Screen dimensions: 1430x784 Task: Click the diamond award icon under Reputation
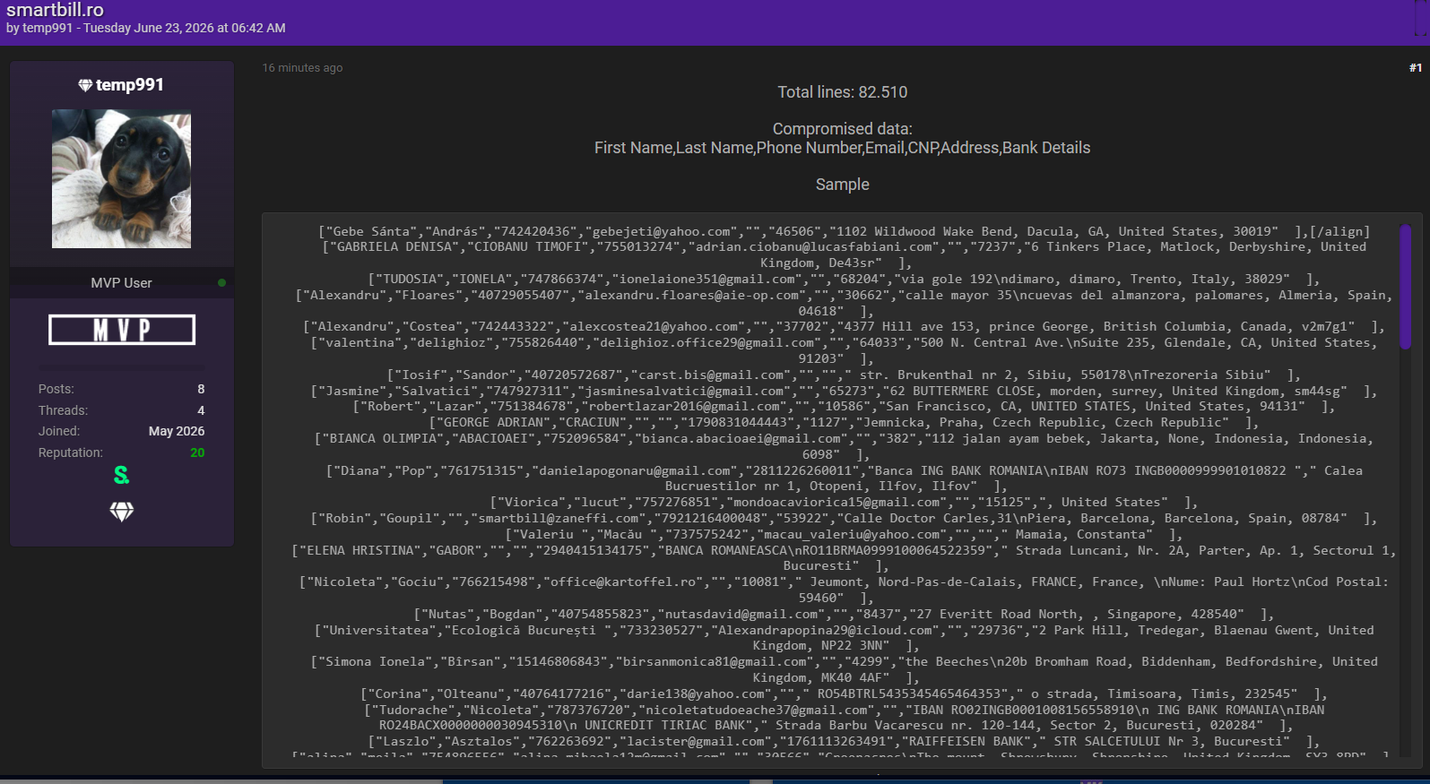[121, 512]
